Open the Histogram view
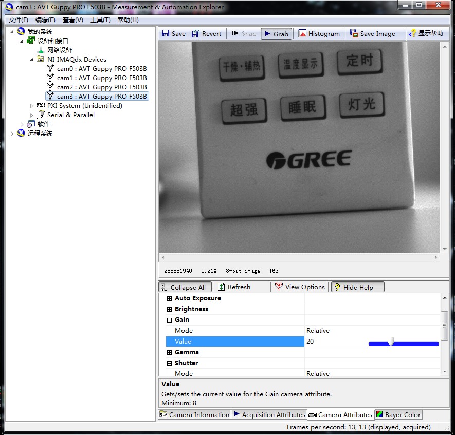This screenshot has width=455, height=435. [x=319, y=34]
